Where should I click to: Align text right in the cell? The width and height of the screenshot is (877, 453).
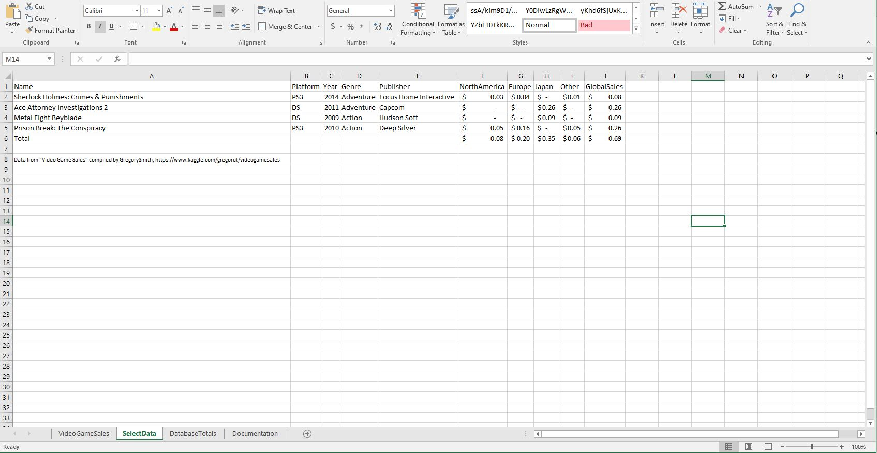[x=219, y=26]
